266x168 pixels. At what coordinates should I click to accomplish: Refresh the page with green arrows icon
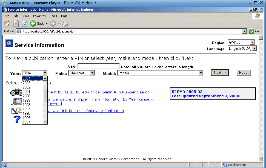(x=25, y=23)
